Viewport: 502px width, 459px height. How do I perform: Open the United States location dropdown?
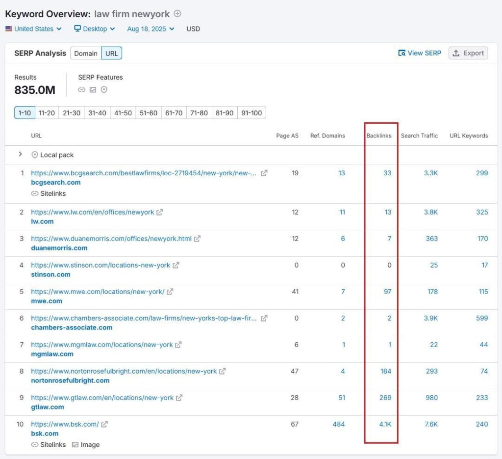pos(33,29)
